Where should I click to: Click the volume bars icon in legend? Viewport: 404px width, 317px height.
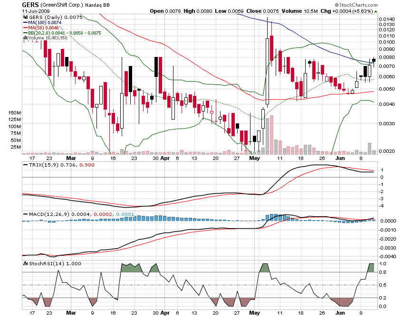pyautogui.click(x=25, y=38)
